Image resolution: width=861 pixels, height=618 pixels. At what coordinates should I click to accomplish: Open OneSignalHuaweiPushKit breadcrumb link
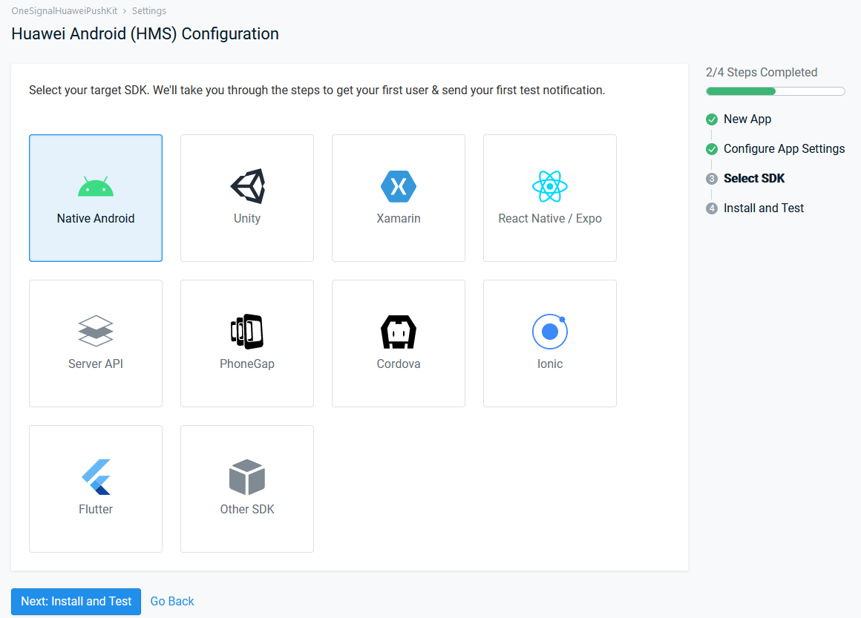pyautogui.click(x=65, y=11)
